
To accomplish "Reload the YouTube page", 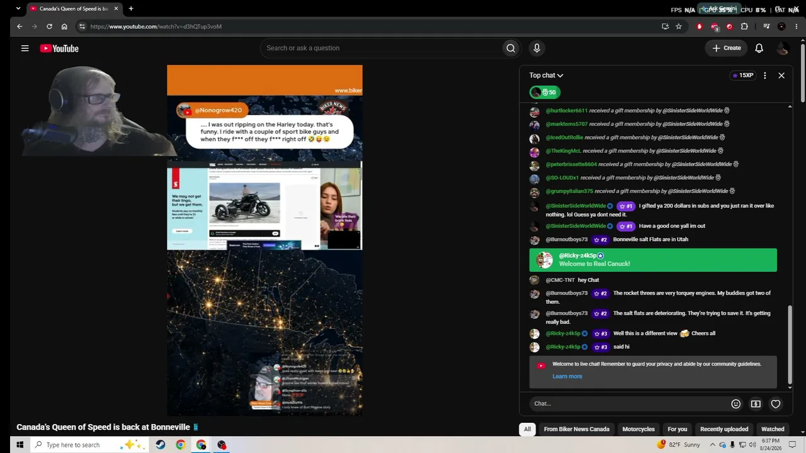I will point(49,26).
